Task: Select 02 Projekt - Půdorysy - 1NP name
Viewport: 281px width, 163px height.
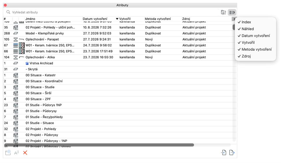Action: (x=46, y=141)
